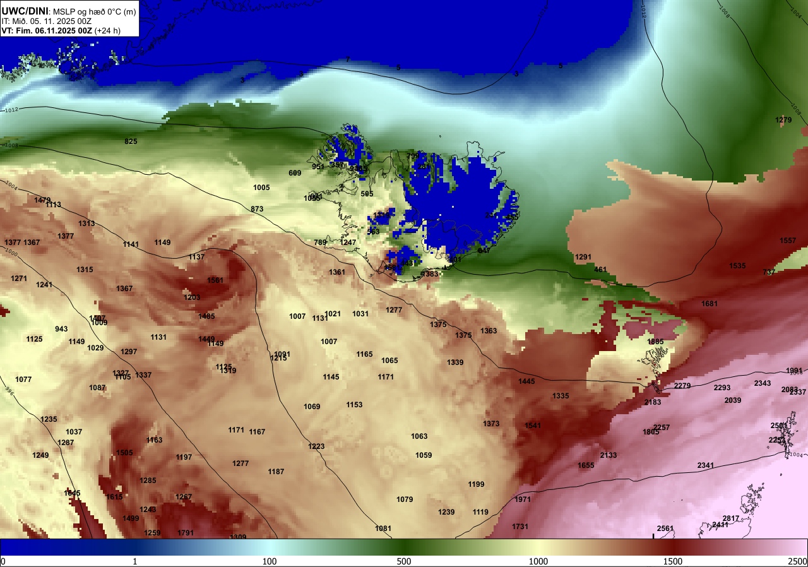Click the 825 height value
Viewport: 808px width, 567px height.
[x=131, y=141]
